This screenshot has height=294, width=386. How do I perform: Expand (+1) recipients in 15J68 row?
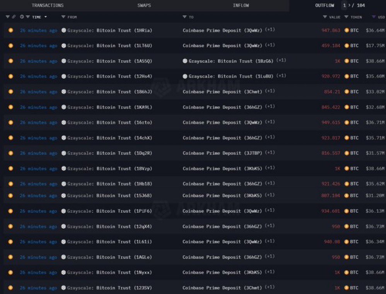(x=270, y=195)
